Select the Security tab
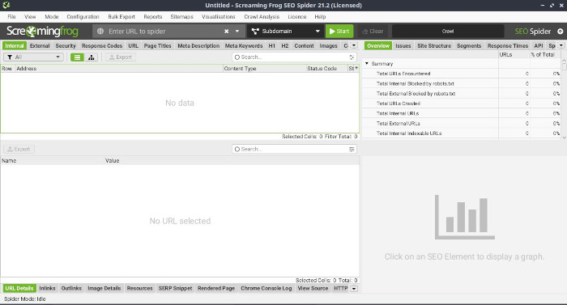The height and width of the screenshot is (305, 567). coord(66,45)
